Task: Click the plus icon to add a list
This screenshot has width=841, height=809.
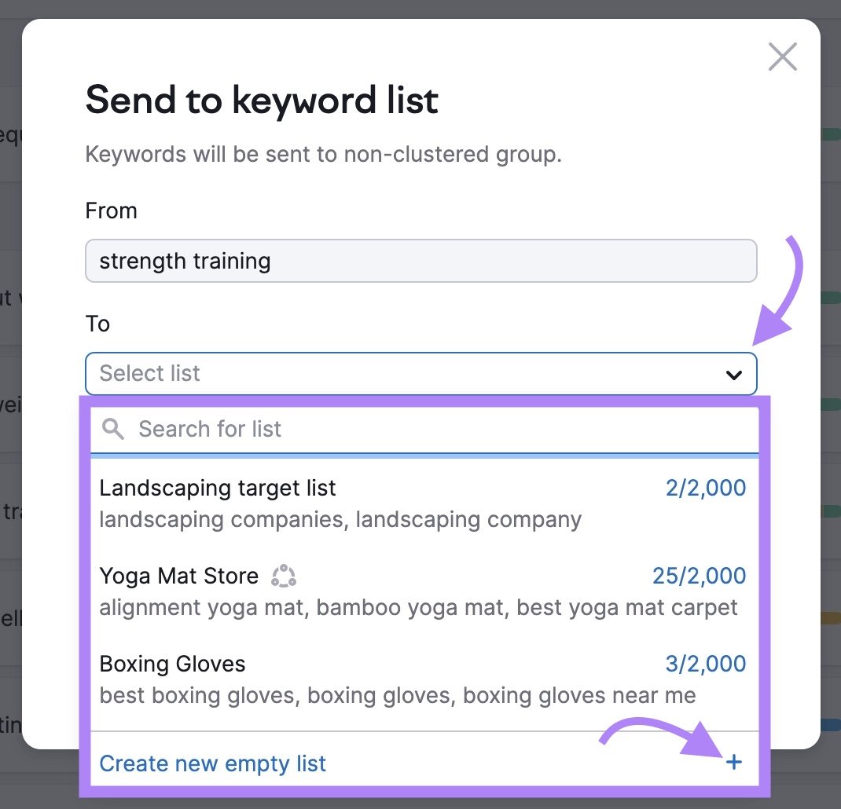Action: pos(734,762)
